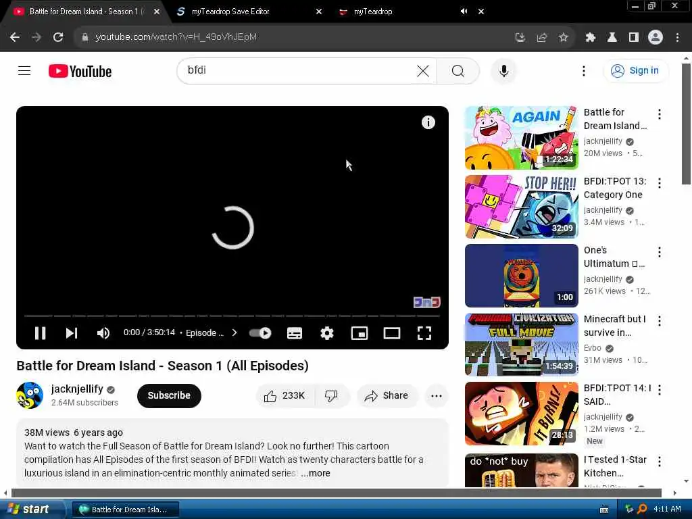
Task: Go to YouTube home logo
Action: pyautogui.click(x=80, y=71)
